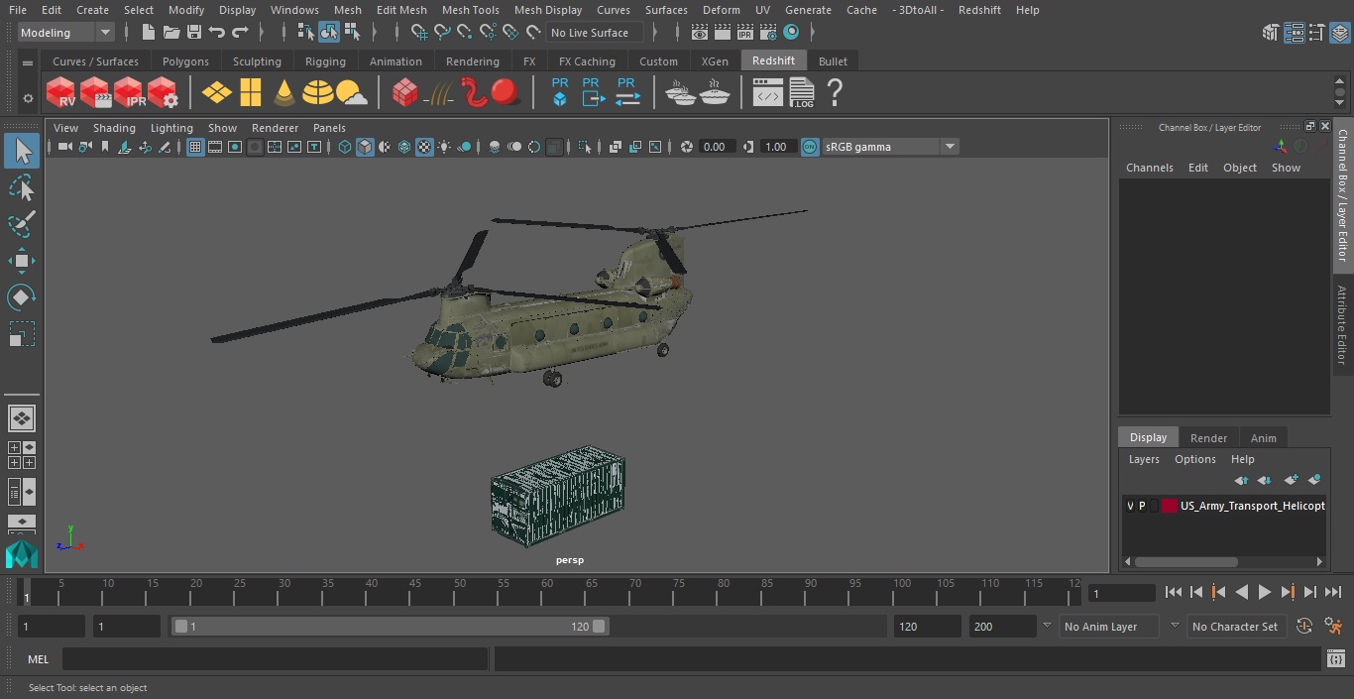The width and height of the screenshot is (1354, 699).
Task: Step forward to next key
Action: (1287, 592)
